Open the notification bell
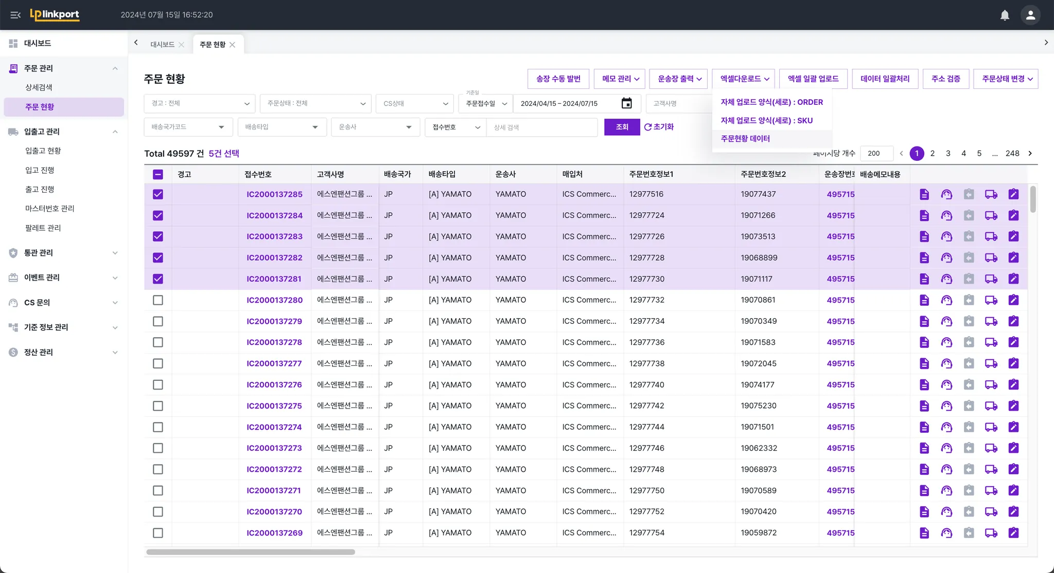 (x=1005, y=15)
